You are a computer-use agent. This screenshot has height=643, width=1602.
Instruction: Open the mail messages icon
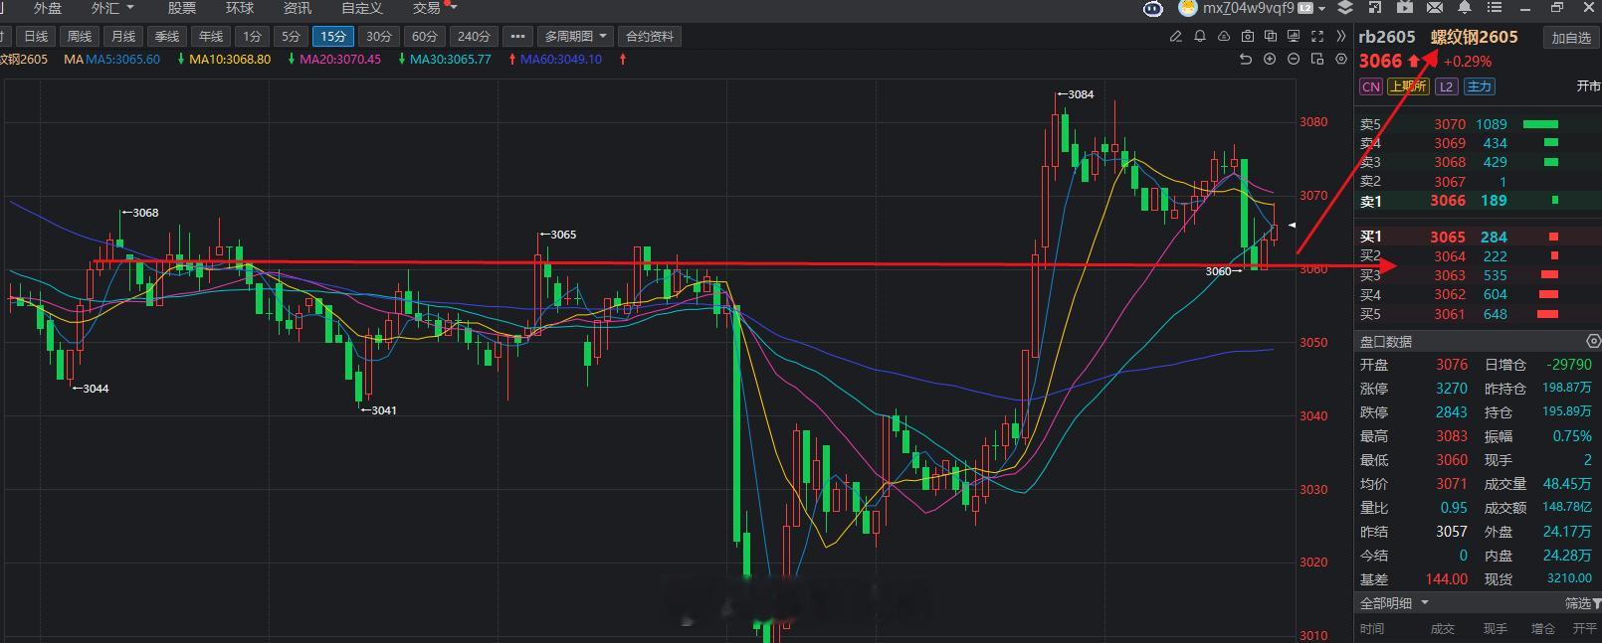(1435, 7)
